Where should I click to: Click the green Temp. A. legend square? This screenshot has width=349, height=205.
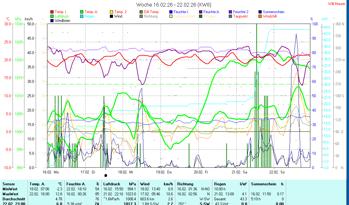(x=82, y=12)
